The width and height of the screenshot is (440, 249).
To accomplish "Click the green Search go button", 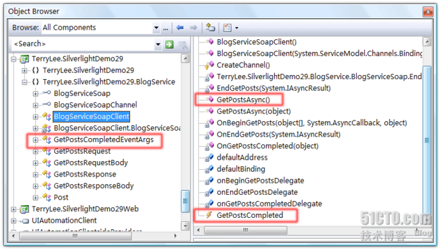I will [169, 44].
